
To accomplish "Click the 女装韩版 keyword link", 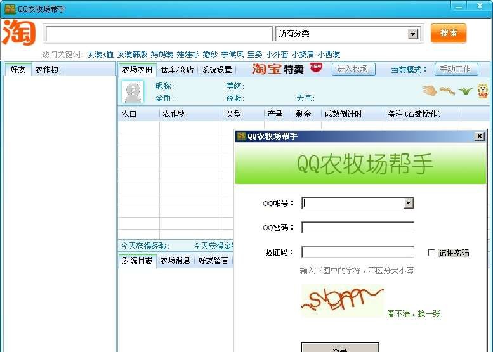I will pos(132,55).
